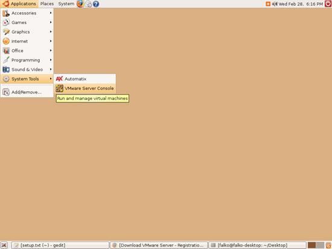Launch Firefox from the top panel icon
Viewport: 332px width, 249px height.
[80, 4]
